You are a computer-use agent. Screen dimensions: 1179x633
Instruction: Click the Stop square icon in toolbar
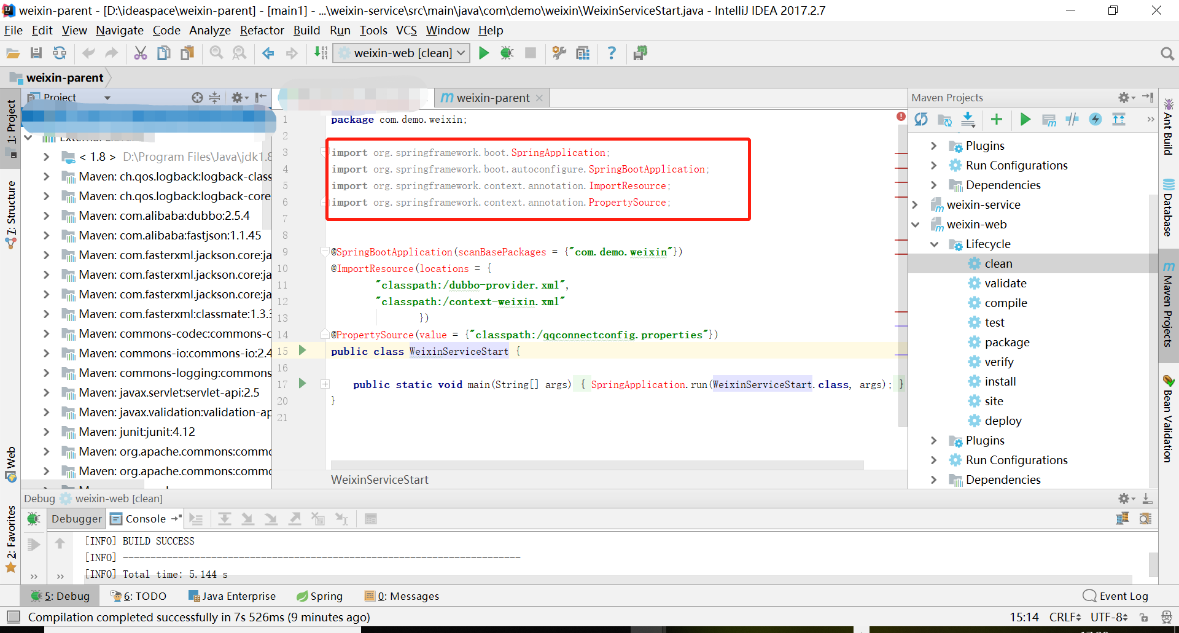click(x=531, y=53)
